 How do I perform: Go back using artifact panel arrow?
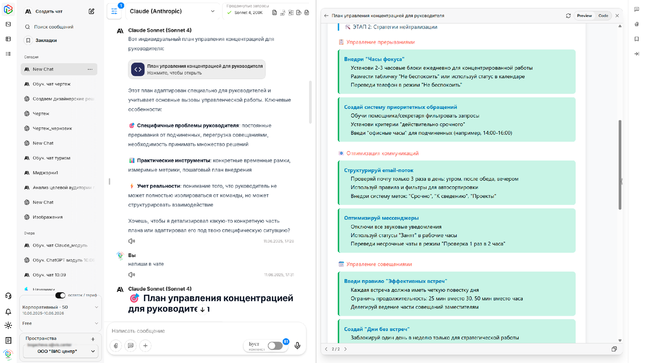coord(326,16)
